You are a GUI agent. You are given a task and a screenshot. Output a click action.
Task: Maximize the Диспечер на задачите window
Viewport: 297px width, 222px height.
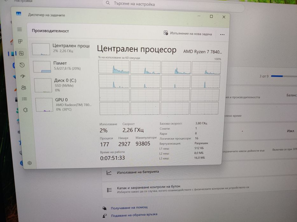pyautogui.click(x=211, y=16)
